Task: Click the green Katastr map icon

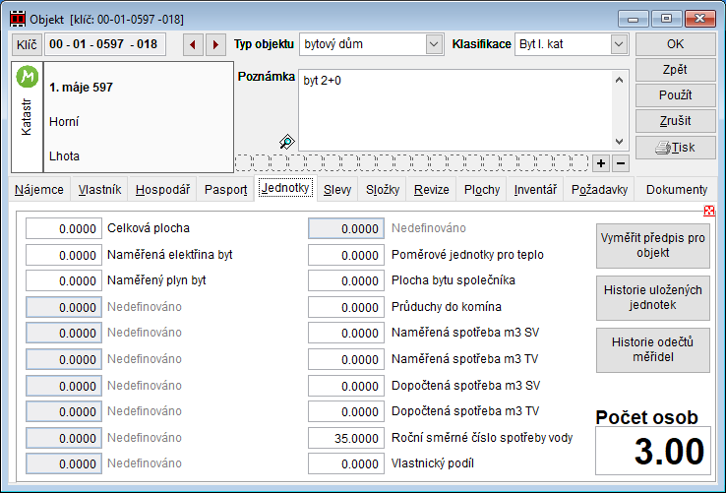Action: [29, 78]
